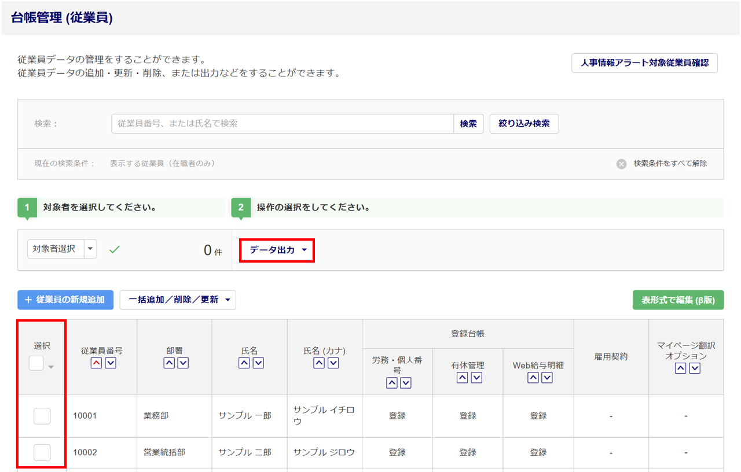Viewport: 741px width, 472px height.
Task: Open 一括追加/削除/更新 dropdown menu
Action: point(178,300)
